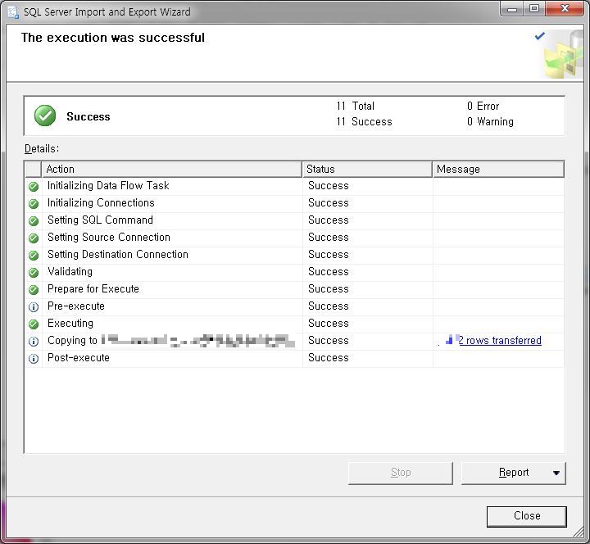This screenshot has height=544, width=590.
Task: Click the status icon for Prepare for Execute
Action: (x=34, y=290)
